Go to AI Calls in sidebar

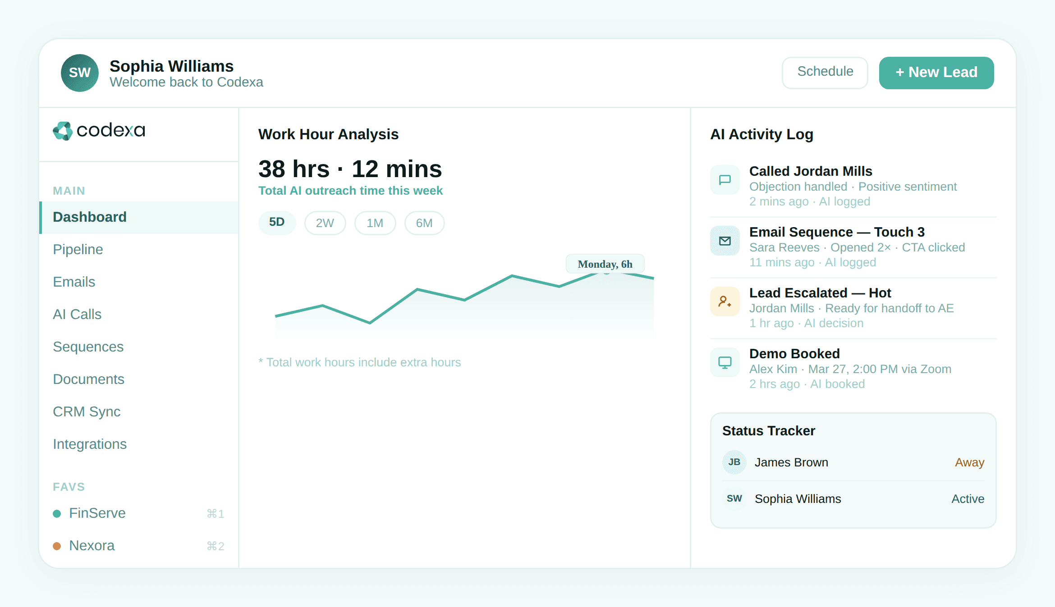click(77, 314)
